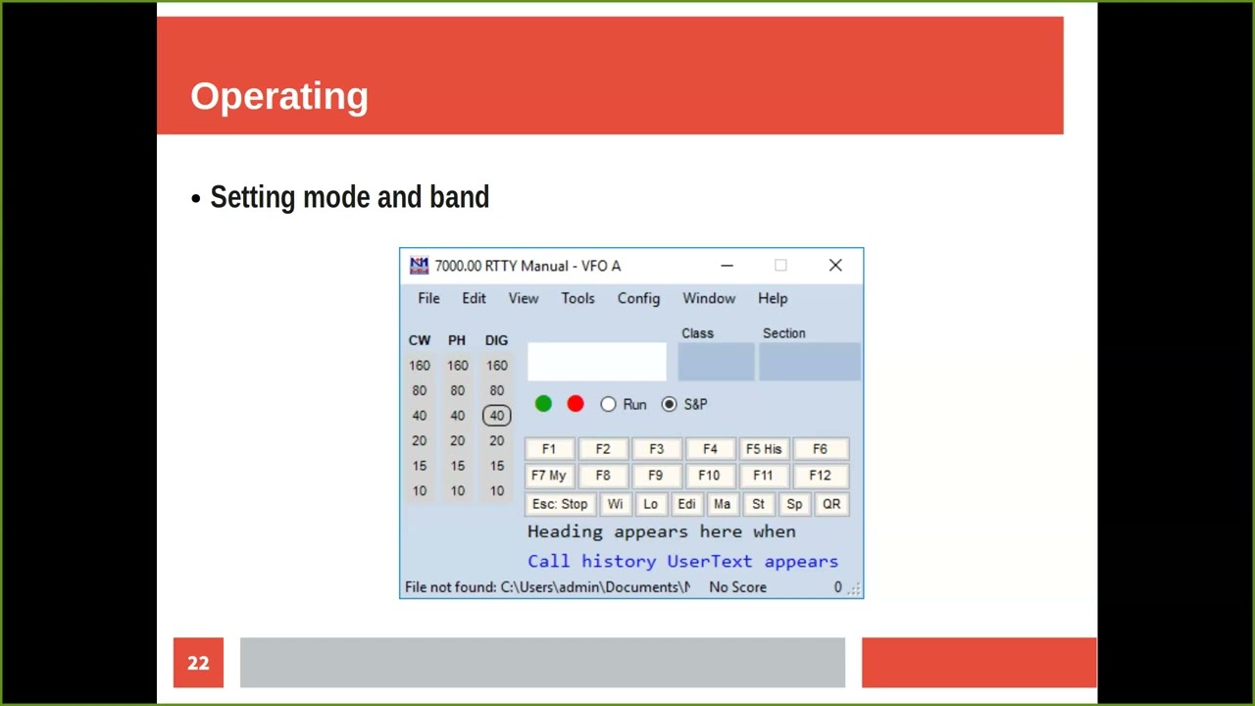Viewport: 1255px width, 706px height.
Task: Select 10 in the CW column
Action: pyautogui.click(x=420, y=491)
